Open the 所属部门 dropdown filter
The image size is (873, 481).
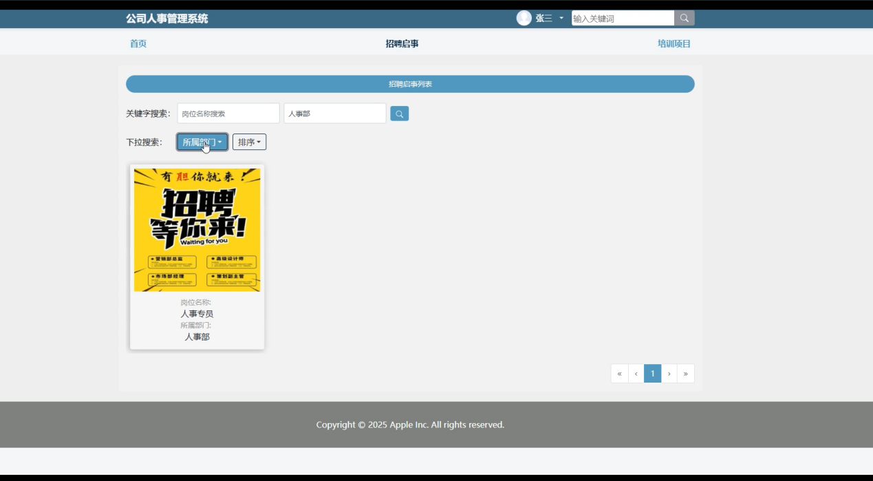(202, 142)
